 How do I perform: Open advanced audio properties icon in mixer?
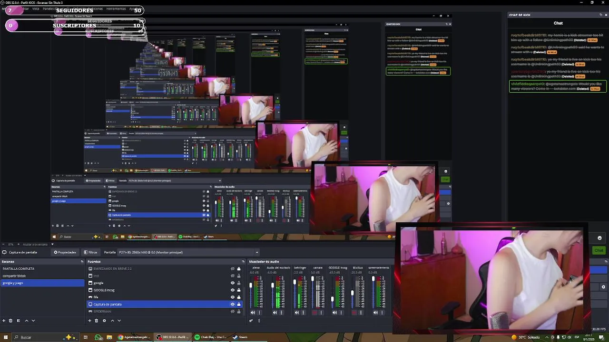[251, 321]
